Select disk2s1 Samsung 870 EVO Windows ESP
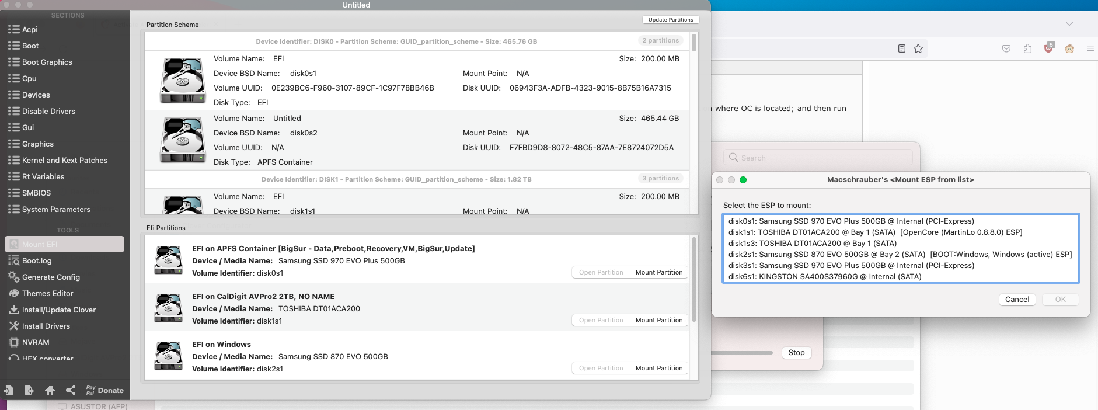This screenshot has width=1098, height=410. coord(901,254)
